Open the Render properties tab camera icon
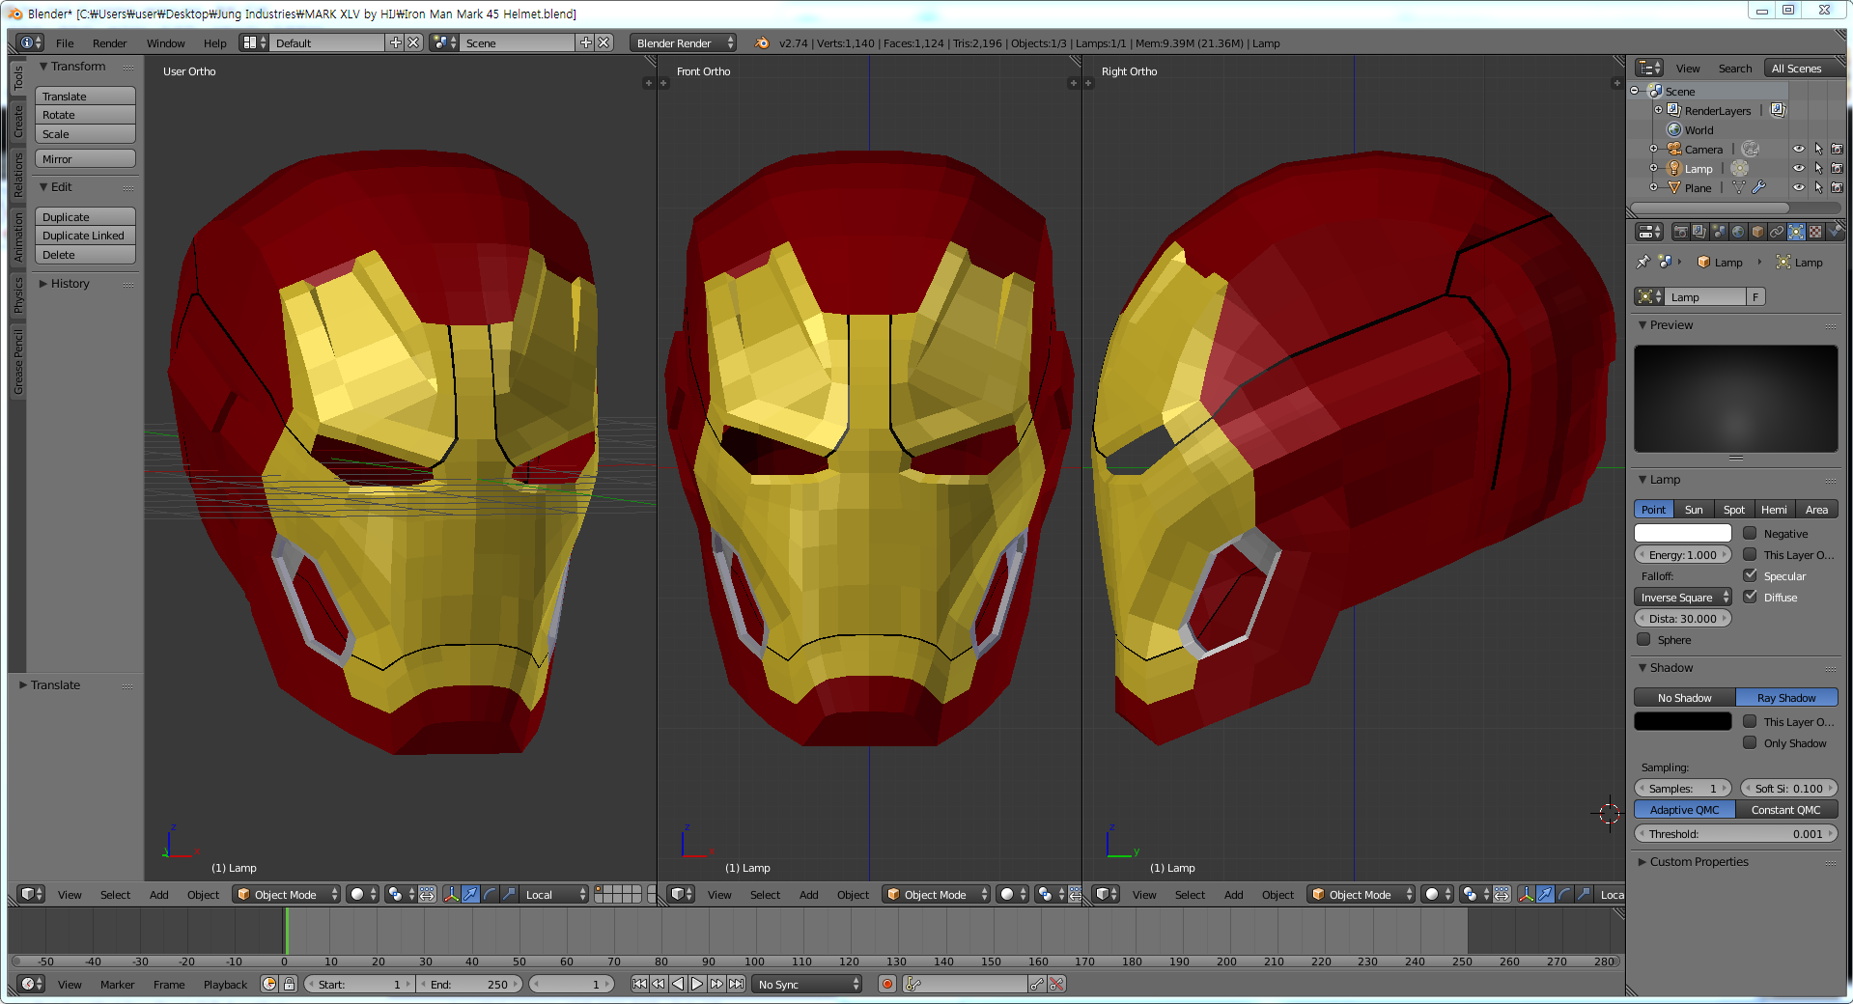 [1681, 232]
